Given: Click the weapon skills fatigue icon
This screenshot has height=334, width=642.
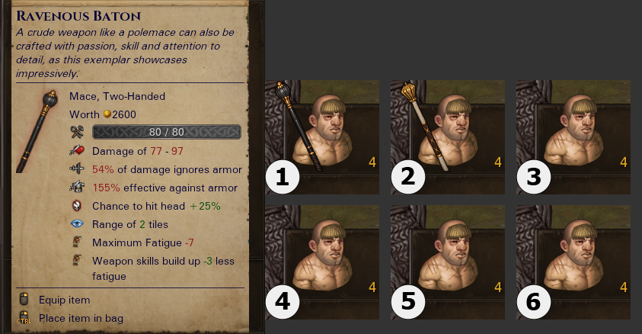Looking at the screenshot, I should pos(77,260).
